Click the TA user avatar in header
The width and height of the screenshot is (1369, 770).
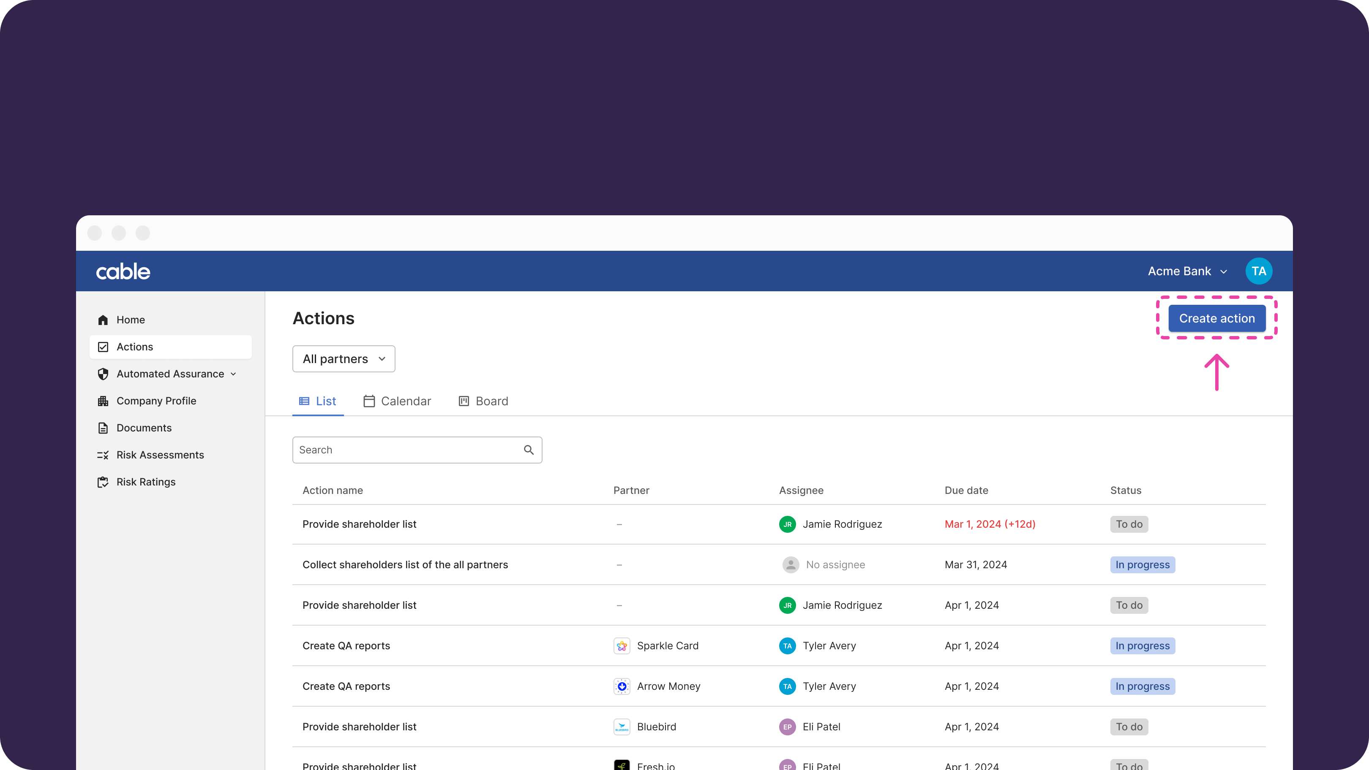pos(1258,271)
